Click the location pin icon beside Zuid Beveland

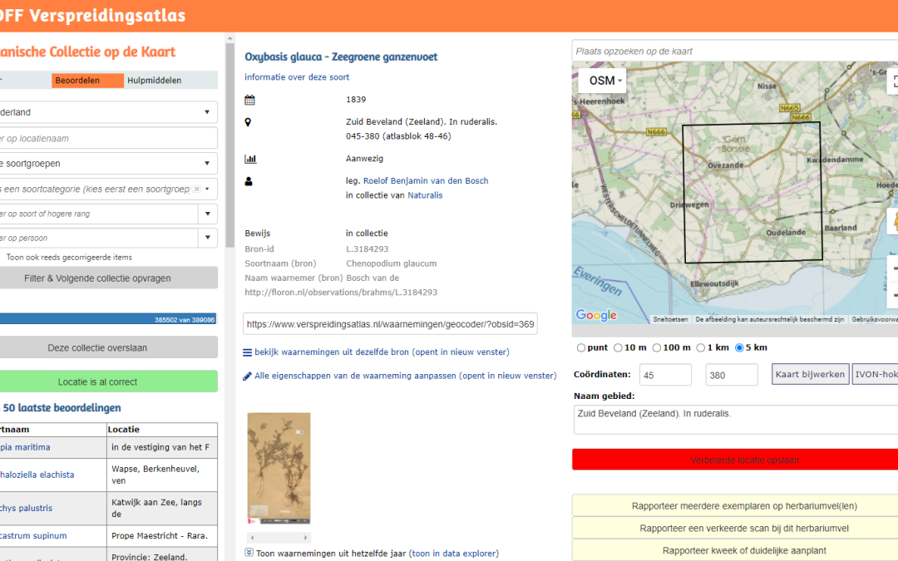pyautogui.click(x=248, y=122)
